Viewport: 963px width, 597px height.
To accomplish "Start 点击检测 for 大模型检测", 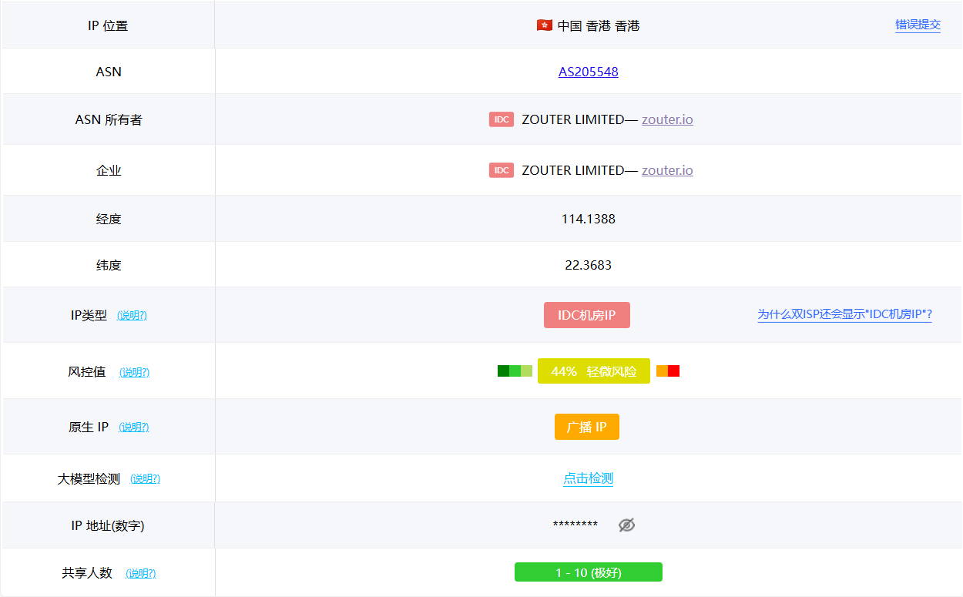I will coord(588,478).
